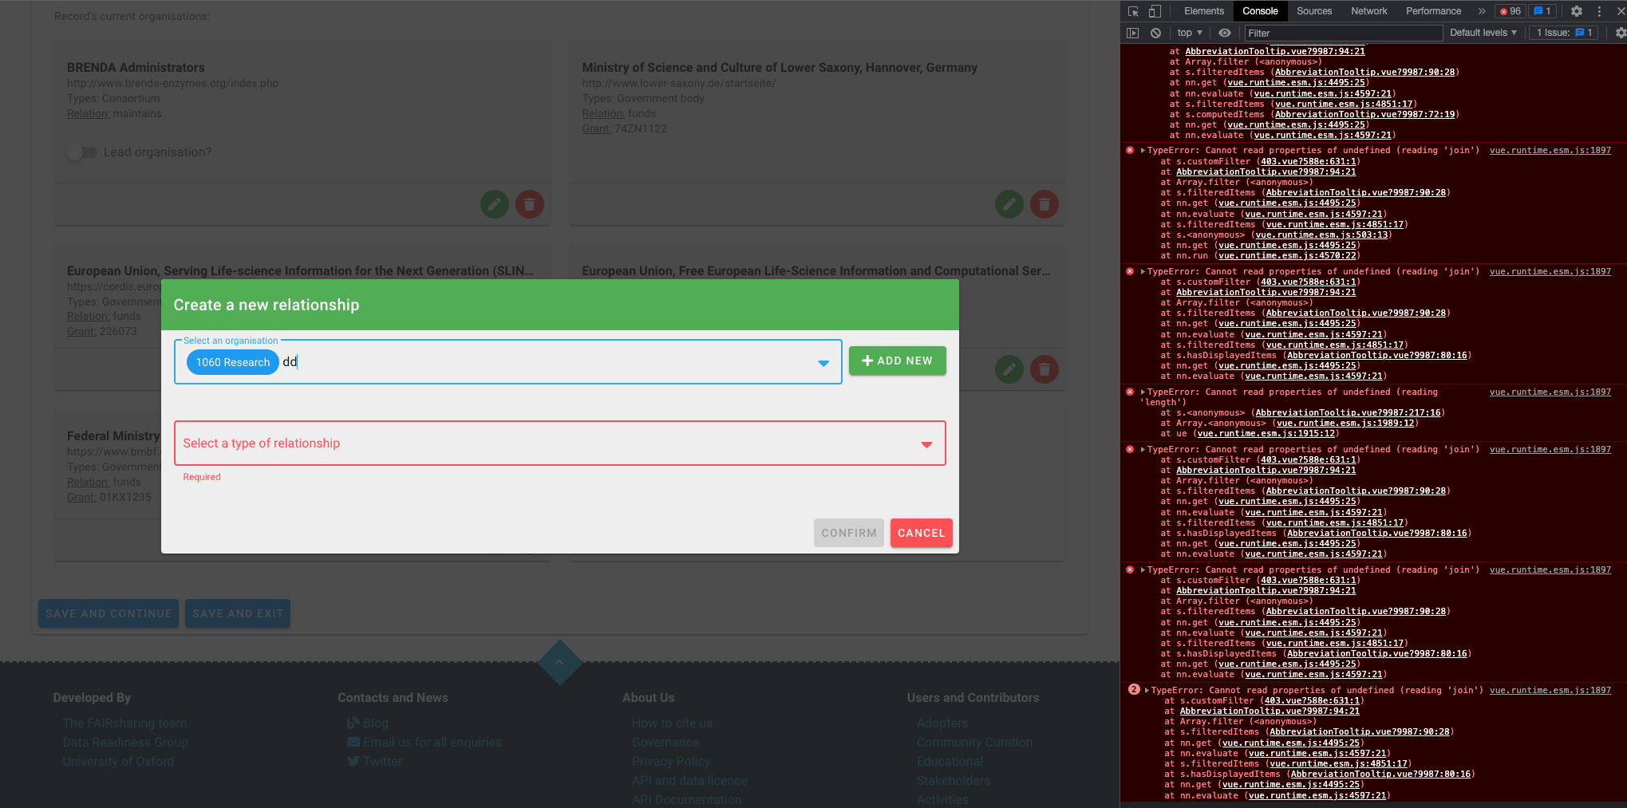Select the inspect element tool in DevTools
This screenshot has width=1627, height=808.
[x=1132, y=12]
